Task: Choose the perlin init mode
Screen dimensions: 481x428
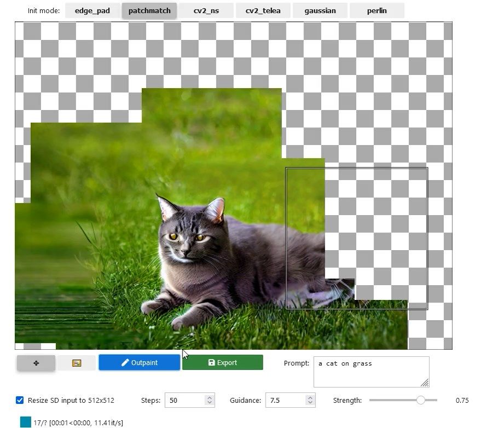Action: (377, 10)
